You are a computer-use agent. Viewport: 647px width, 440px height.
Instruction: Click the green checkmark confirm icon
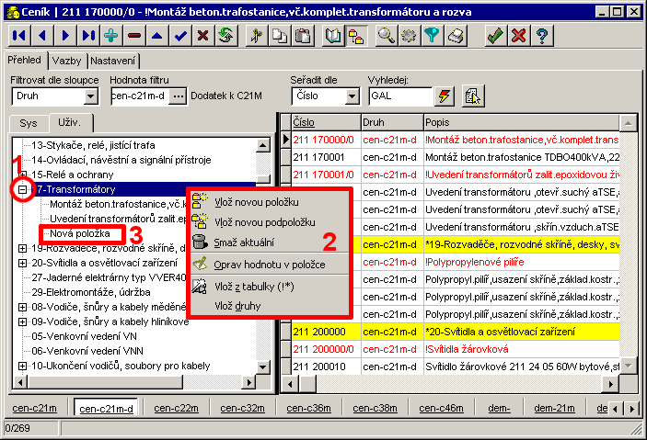coord(496,36)
